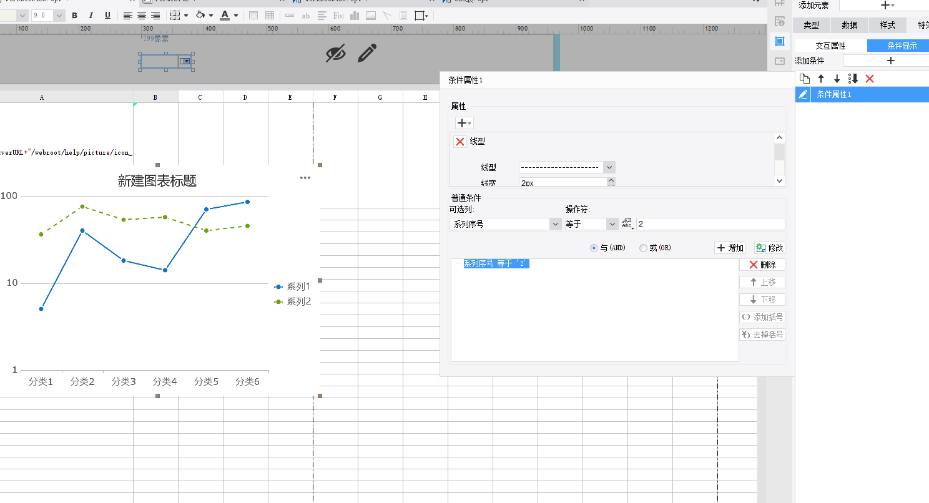Toggle 系列1 visibility in chart legend
929x503 pixels.
coord(292,287)
